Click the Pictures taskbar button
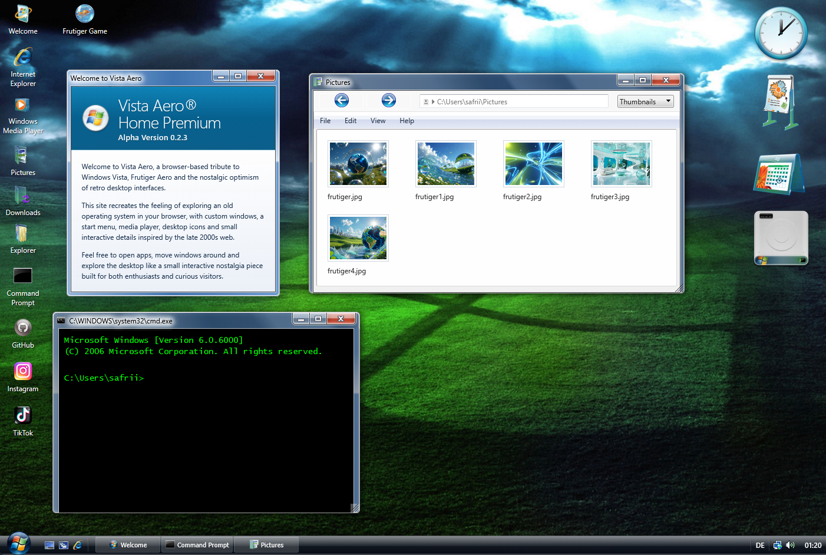 pyautogui.click(x=266, y=545)
